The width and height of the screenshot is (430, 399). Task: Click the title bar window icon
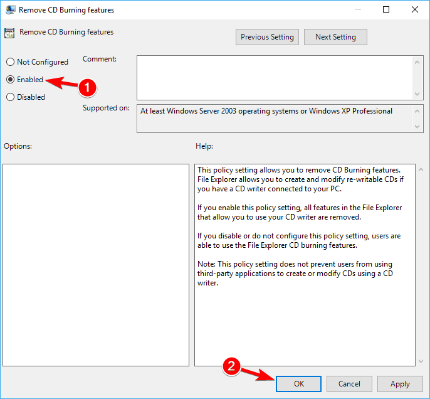click(10, 10)
